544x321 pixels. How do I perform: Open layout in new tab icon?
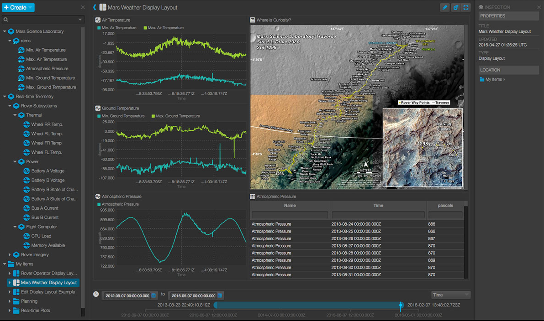pos(455,7)
